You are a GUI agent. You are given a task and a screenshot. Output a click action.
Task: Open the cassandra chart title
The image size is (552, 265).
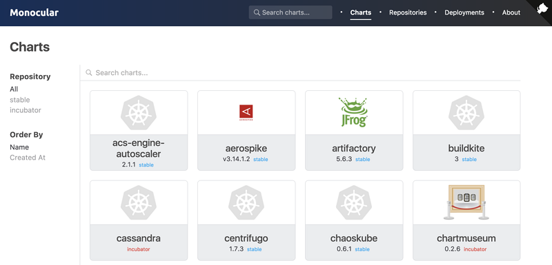click(x=139, y=238)
